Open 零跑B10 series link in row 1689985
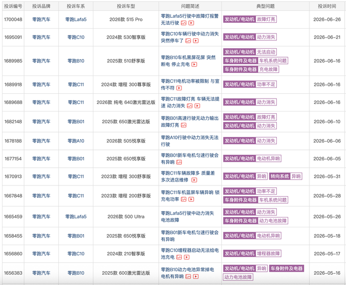 (x=76, y=61)
